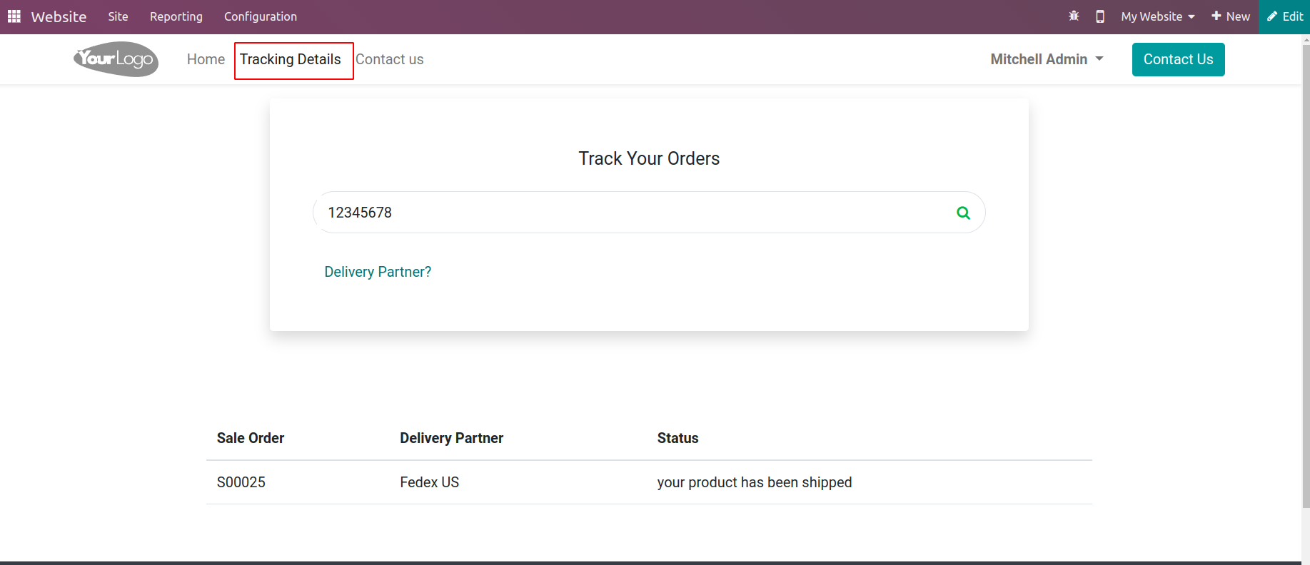
Task: Open the Site menu
Action: pyautogui.click(x=118, y=16)
